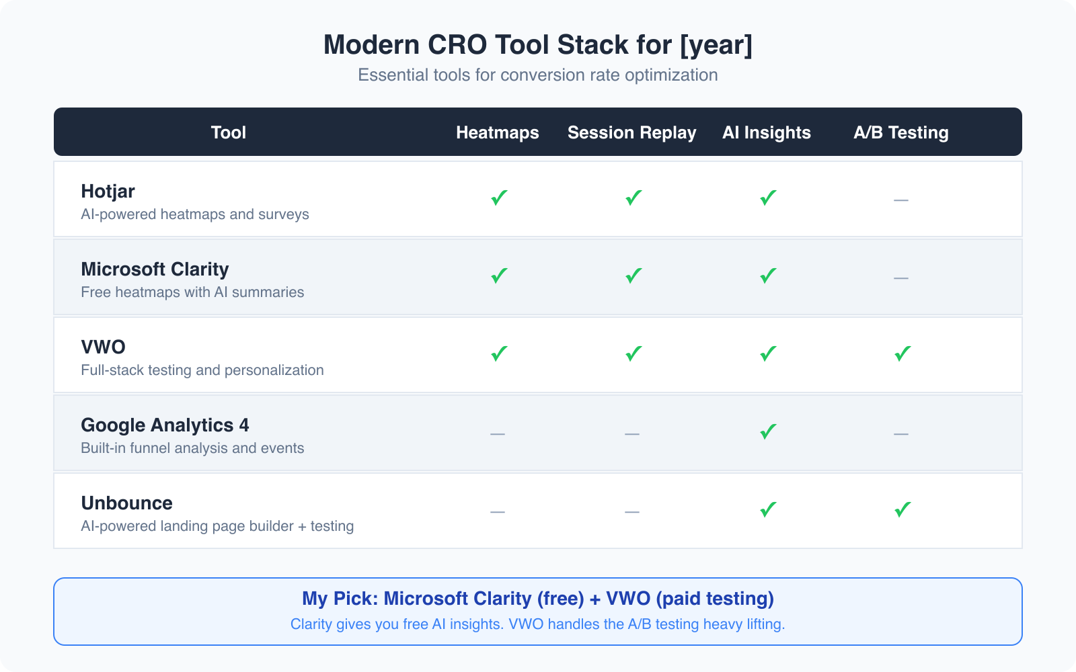Image resolution: width=1076 pixels, height=672 pixels.
Task: Select the Microsoft Clarity row label
Action: (155, 269)
